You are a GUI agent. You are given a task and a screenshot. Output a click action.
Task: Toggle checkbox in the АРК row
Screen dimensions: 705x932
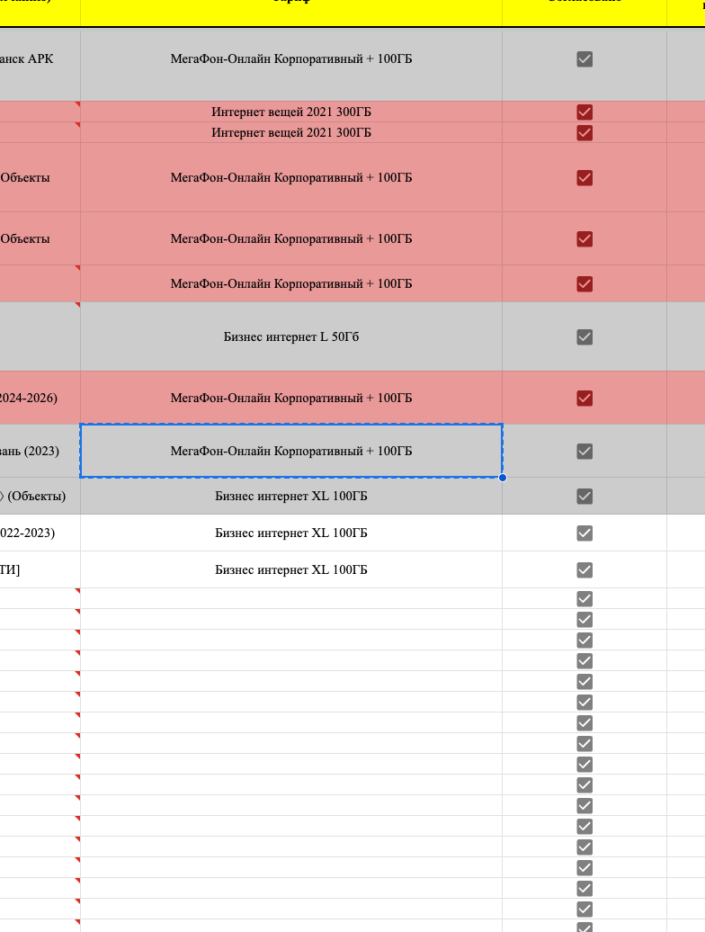tap(585, 59)
